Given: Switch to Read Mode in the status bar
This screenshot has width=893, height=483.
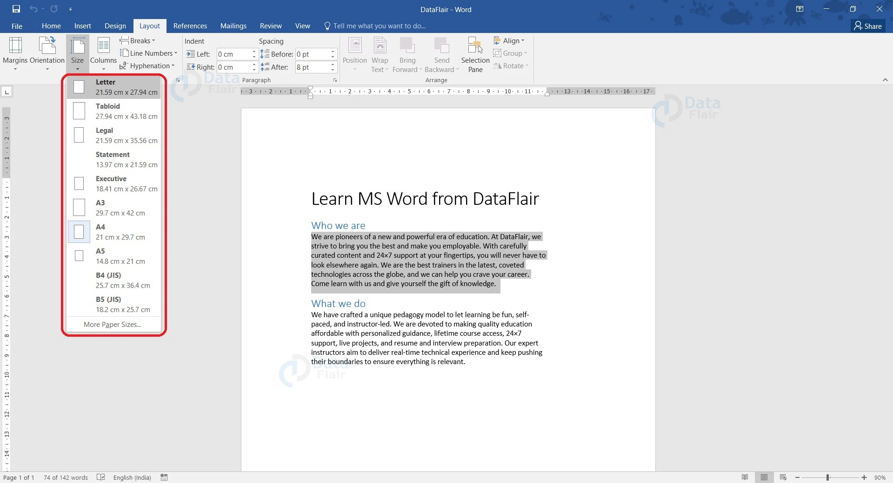Looking at the screenshot, I should pyautogui.click(x=745, y=477).
